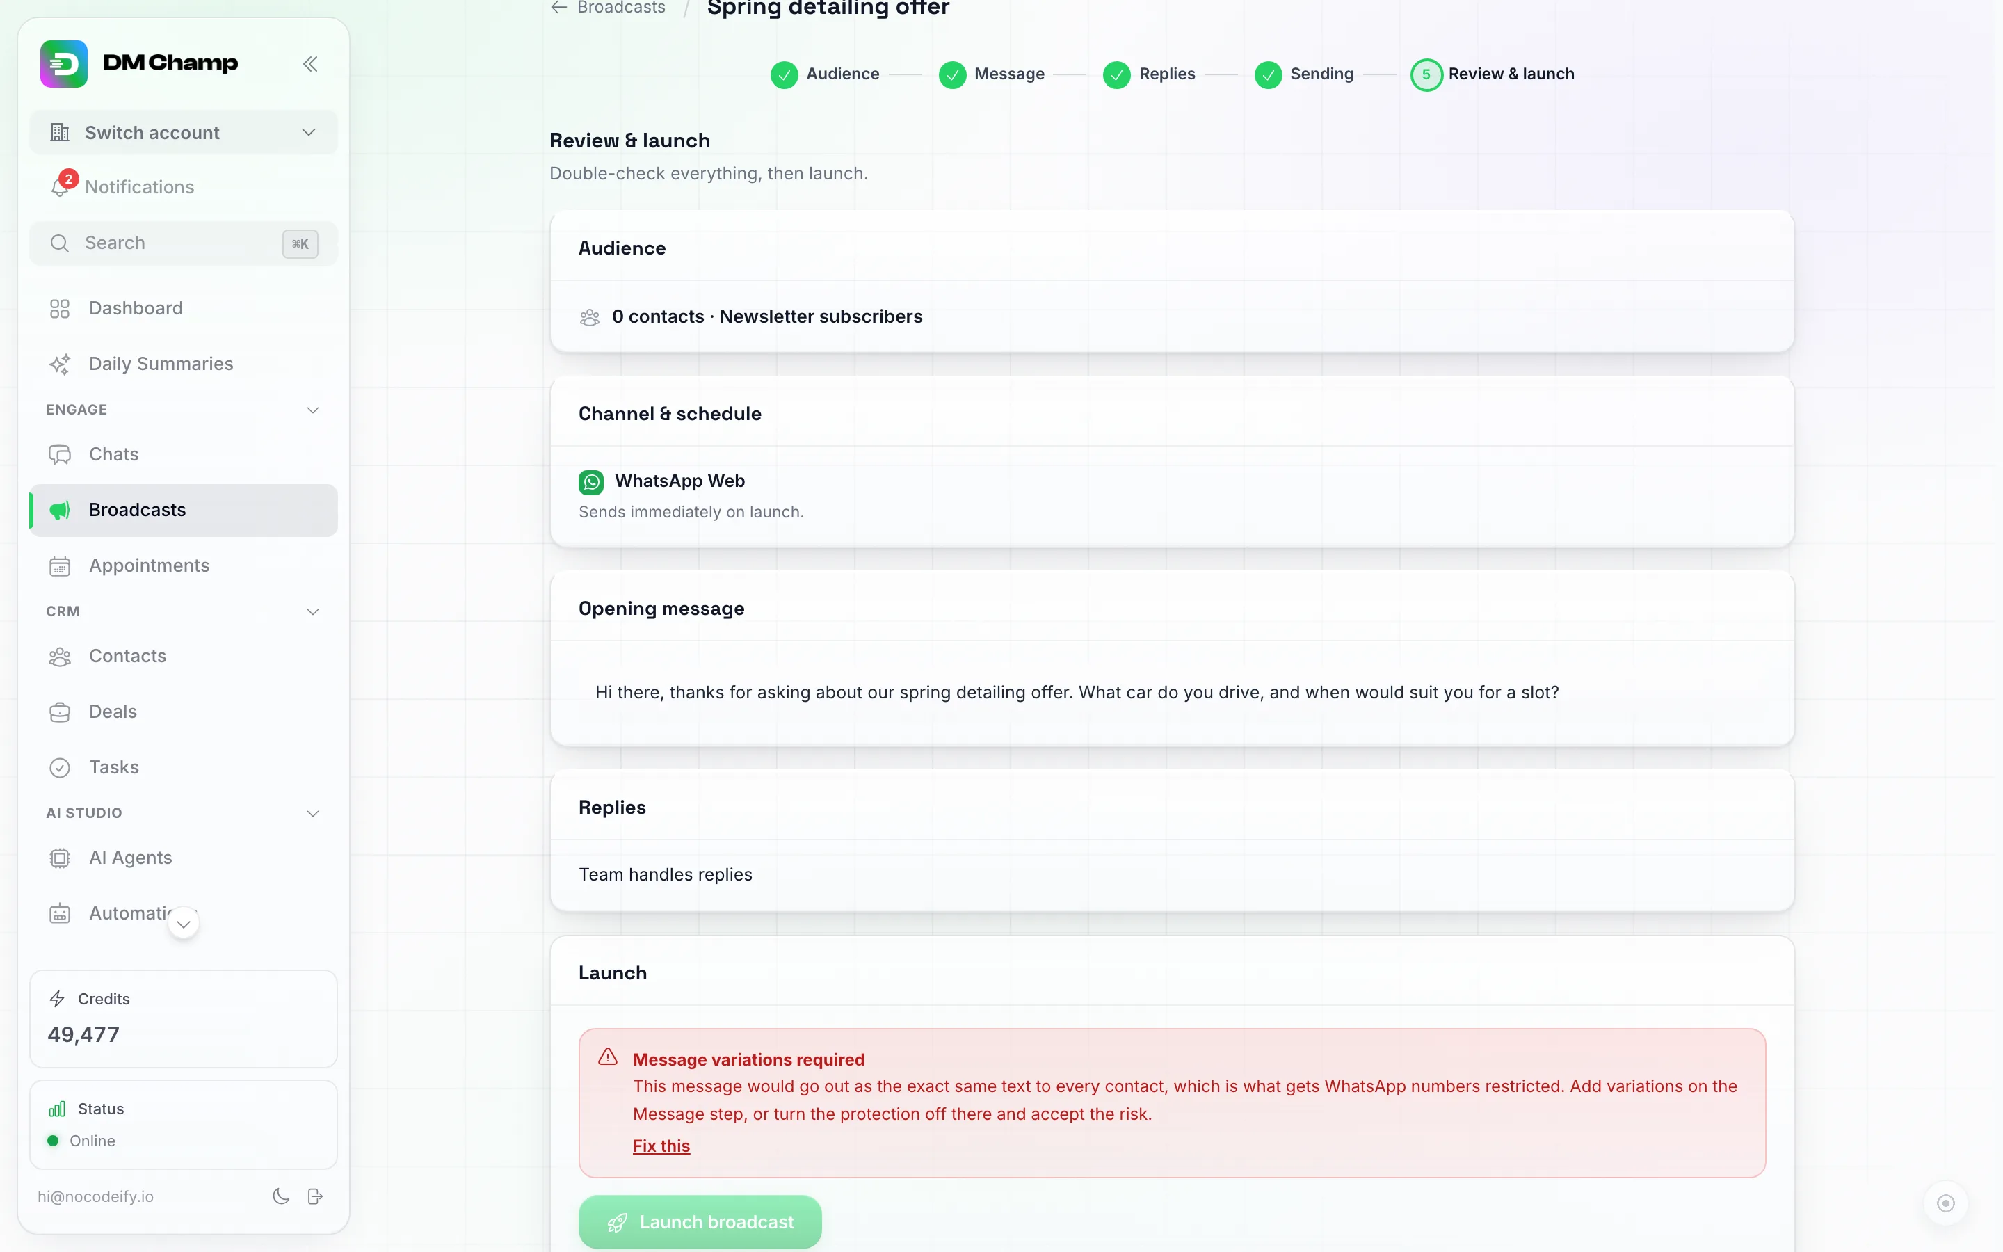The image size is (2003, 1252).
Task: Click the back arrow to Broadcasts
Action: pos(558,8)
